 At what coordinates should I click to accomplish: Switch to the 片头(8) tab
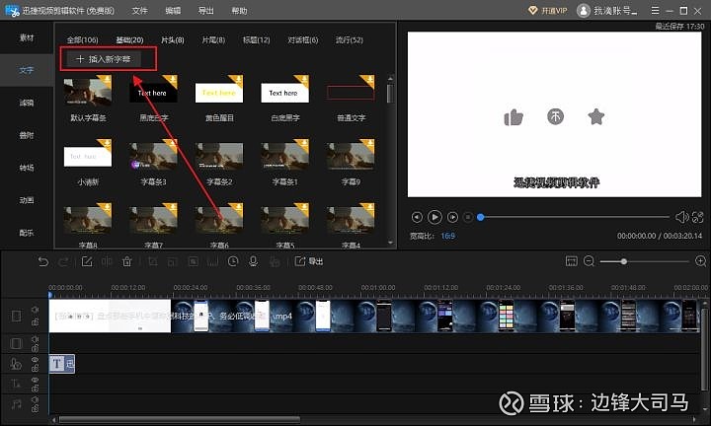[173, 39]
